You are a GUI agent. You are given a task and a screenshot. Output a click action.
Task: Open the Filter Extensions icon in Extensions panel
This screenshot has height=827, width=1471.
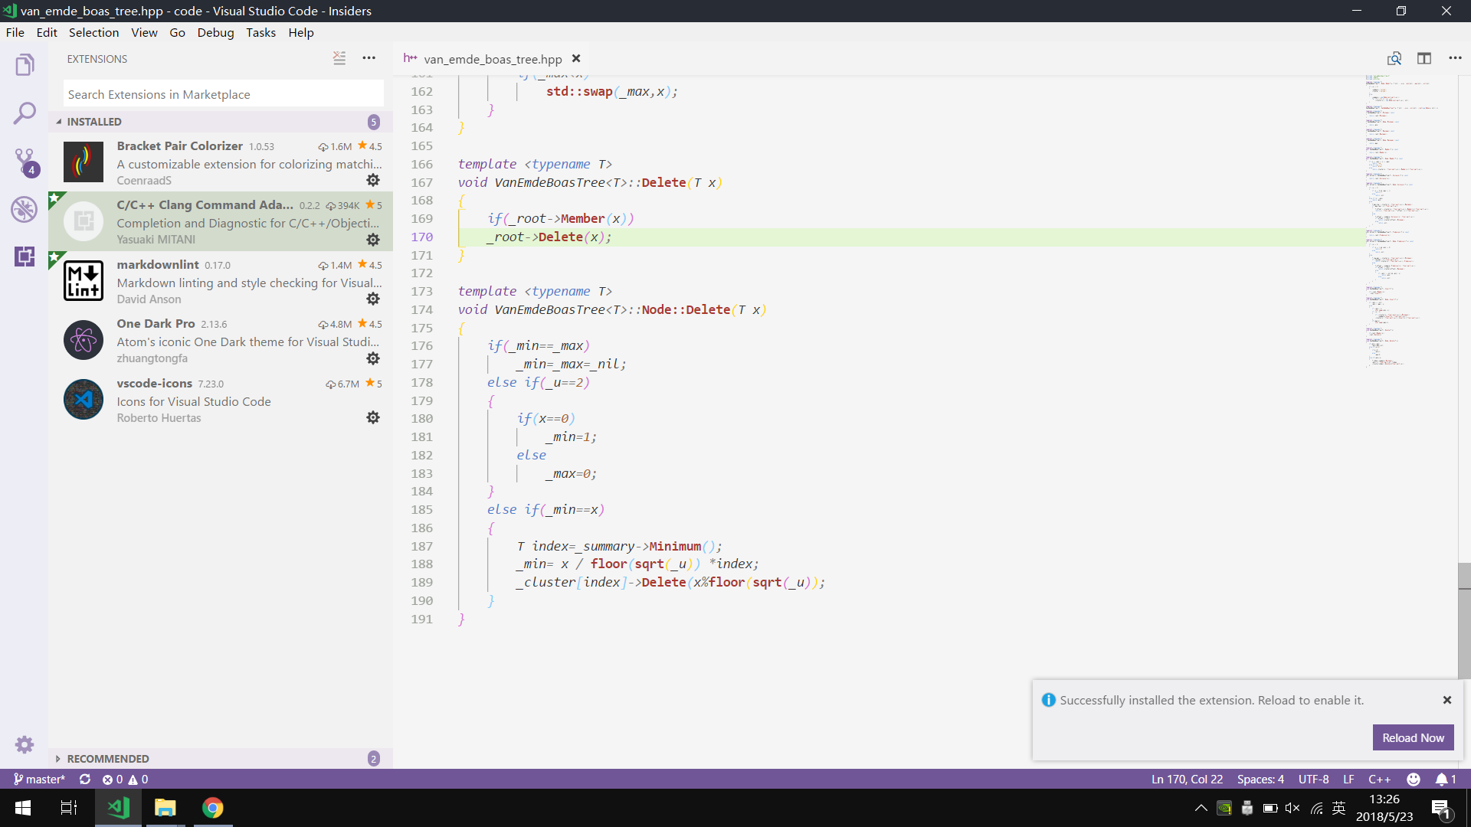[x=339, y=57]
